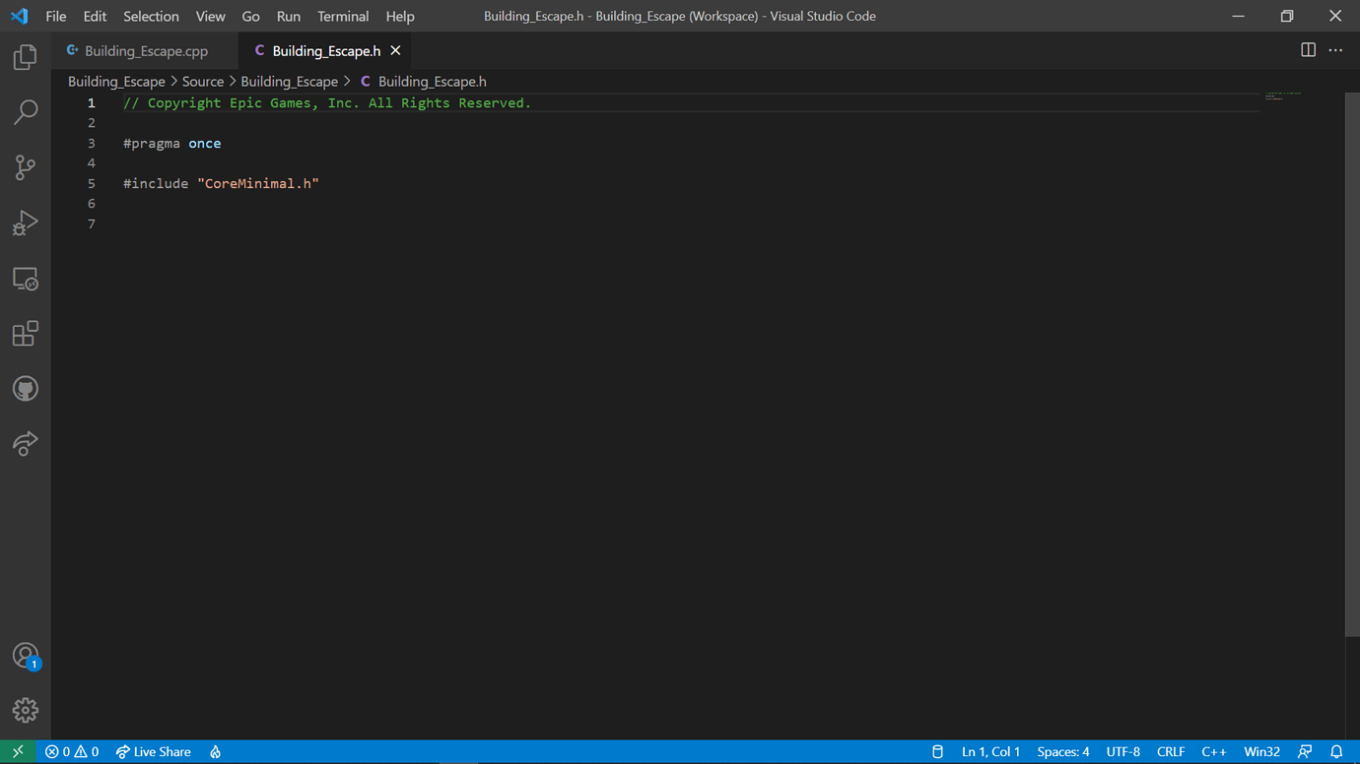Viewport: 1360px width, 764px height.
Task: Open the Run and Debug view
Action: point(26,223)
